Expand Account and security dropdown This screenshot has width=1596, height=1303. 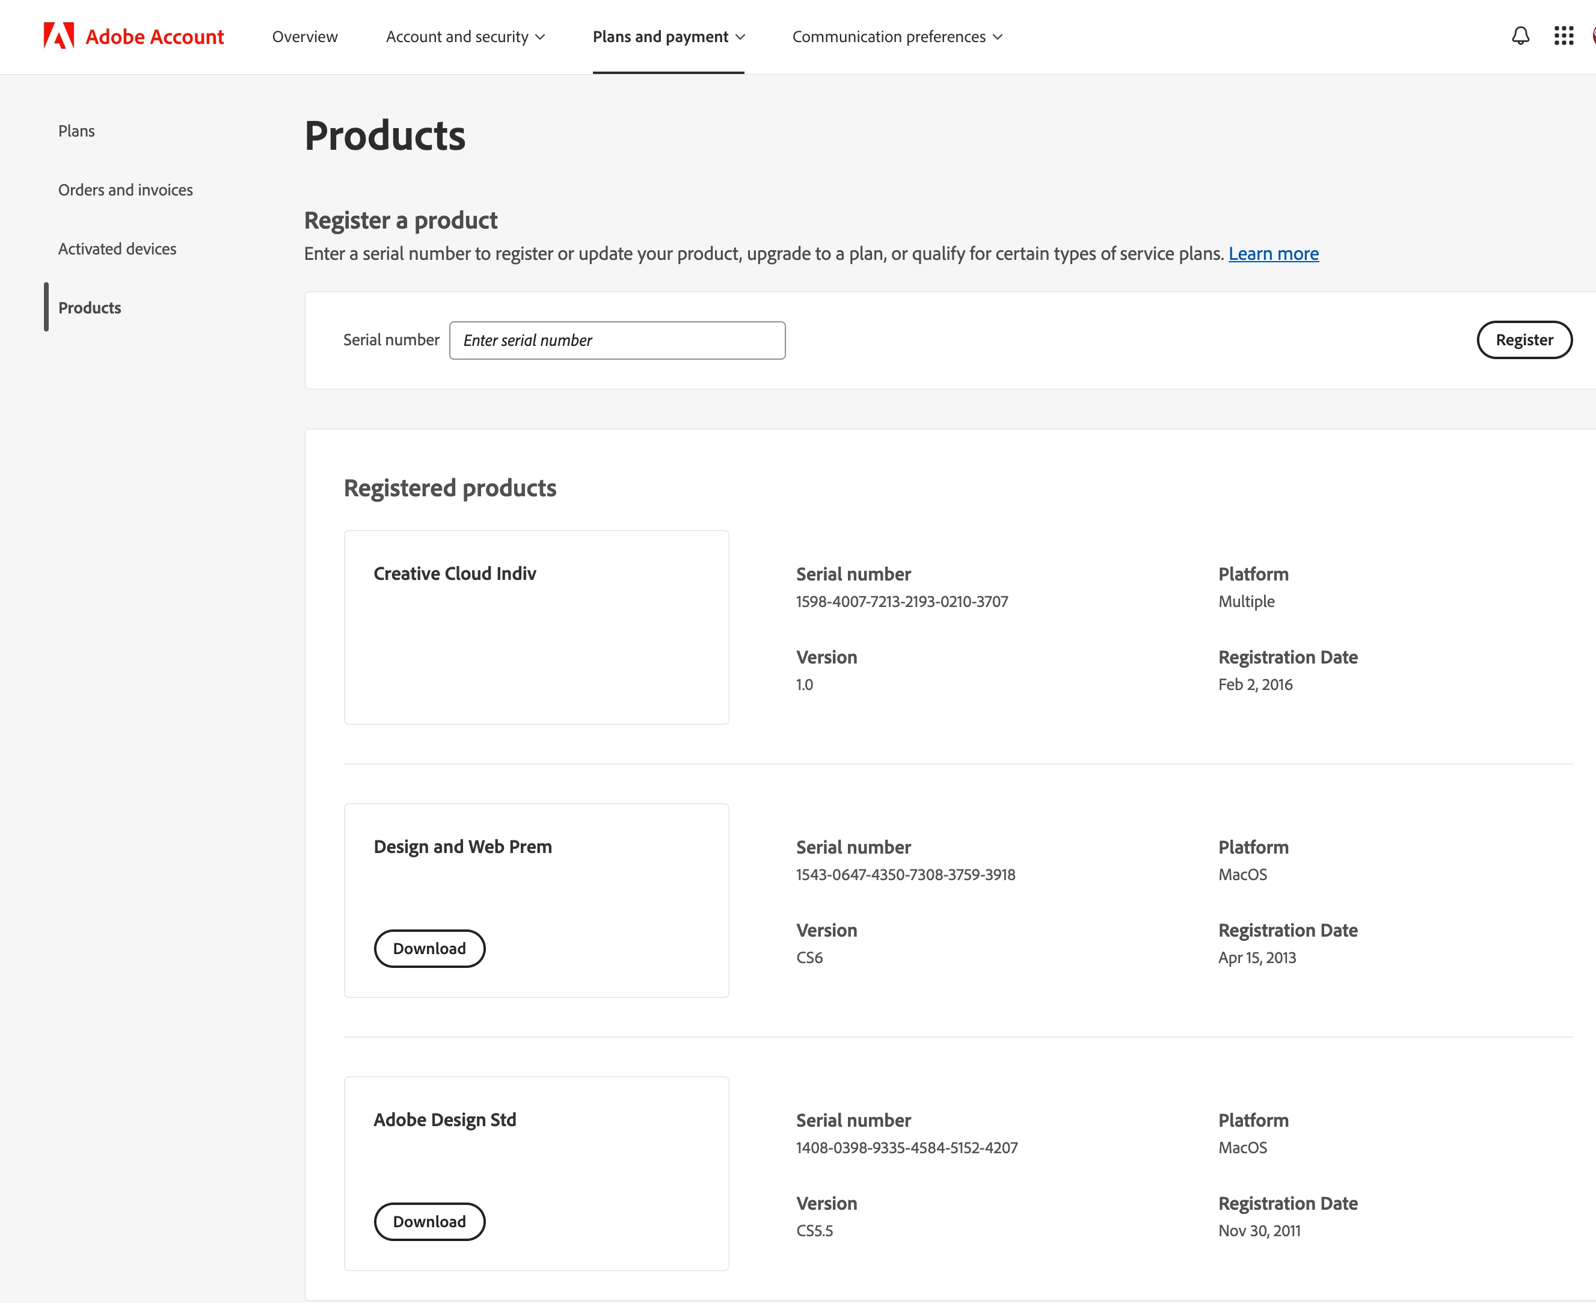465,37
